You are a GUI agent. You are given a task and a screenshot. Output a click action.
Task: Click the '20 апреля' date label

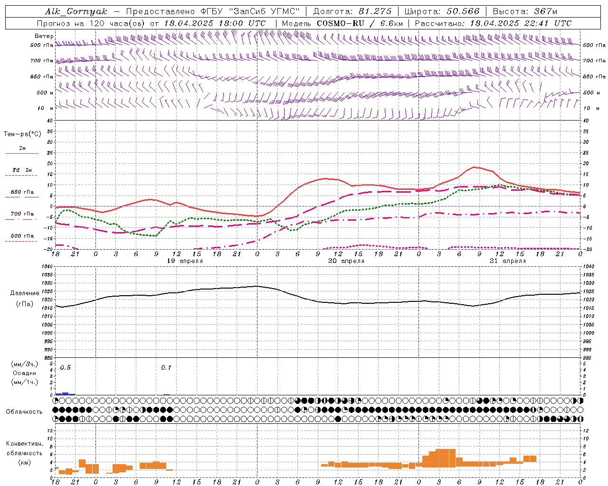pyautogui.click(x=346, y=261)
